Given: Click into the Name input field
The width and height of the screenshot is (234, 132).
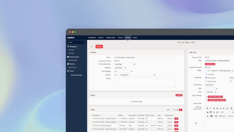Looking at the screenshot, I should (144, 58).
